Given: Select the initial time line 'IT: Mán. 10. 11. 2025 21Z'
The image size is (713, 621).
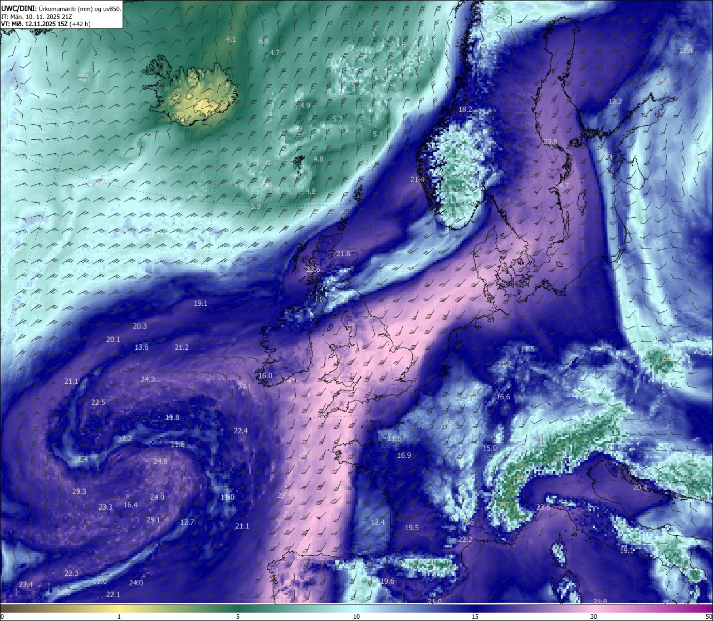Looking at the screenshot, I should 38,17.
